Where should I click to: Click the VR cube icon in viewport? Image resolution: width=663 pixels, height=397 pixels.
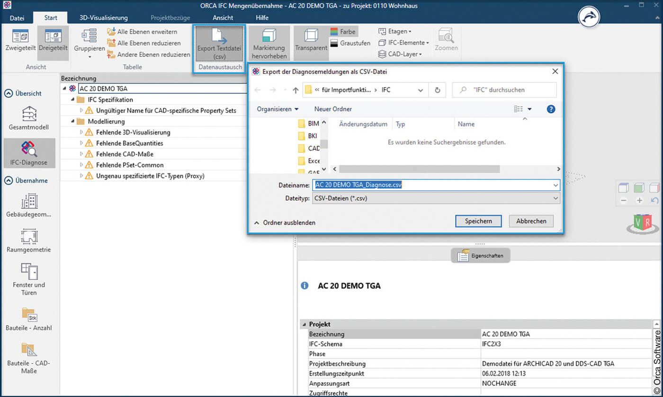[642, 224]
